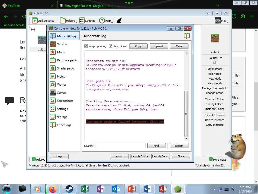Click Add Instance in PolyMC toolbar
The width and height of the screenshot is (258, 194).
(43, 21)
